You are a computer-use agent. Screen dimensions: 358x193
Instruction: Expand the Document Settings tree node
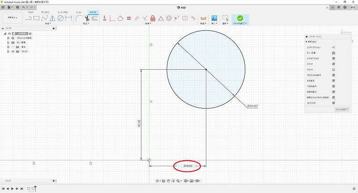8,38
